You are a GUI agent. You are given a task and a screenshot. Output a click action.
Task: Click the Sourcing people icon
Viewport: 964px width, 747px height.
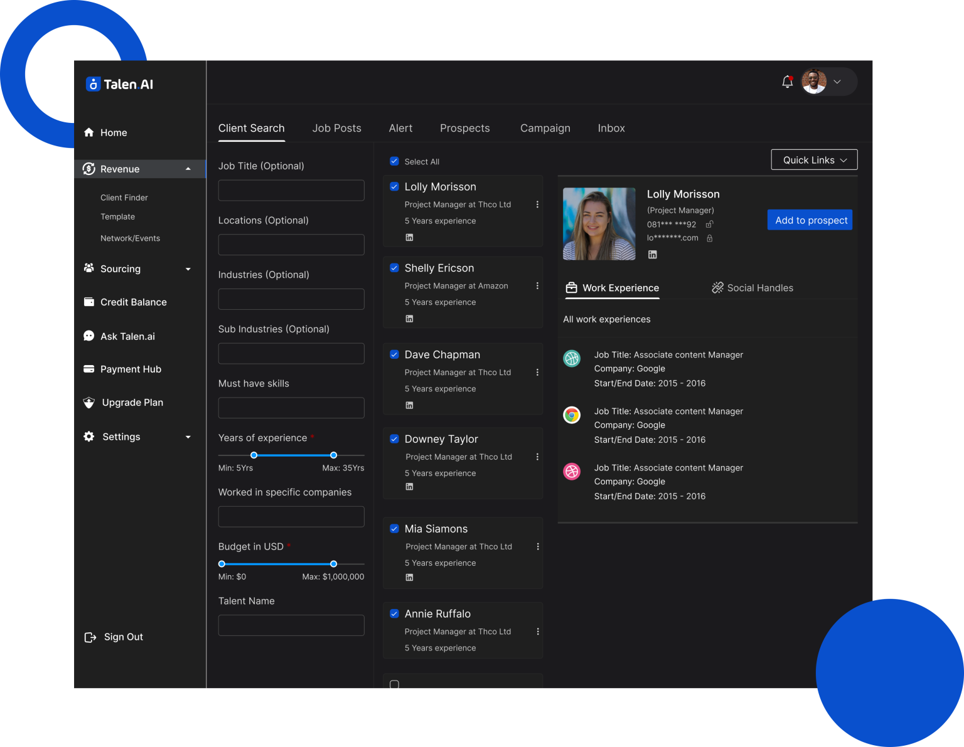89,268
